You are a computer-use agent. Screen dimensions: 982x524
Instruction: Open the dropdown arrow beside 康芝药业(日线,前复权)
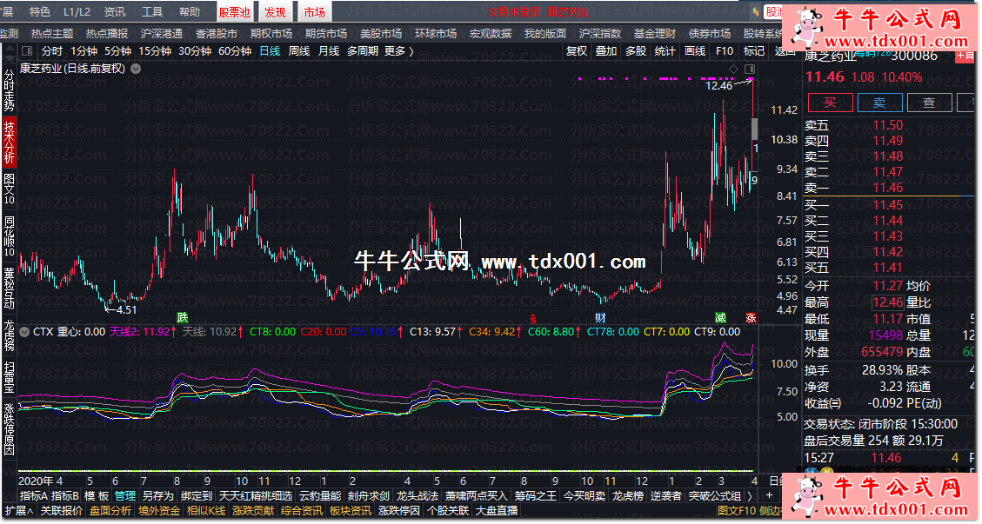[136, 69]
